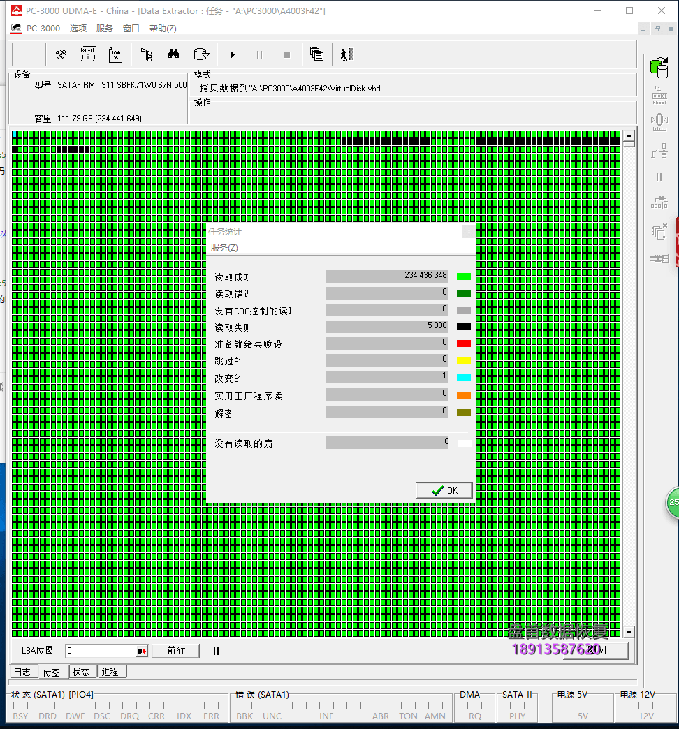Open the 帮助(Z) menu

[163, 29]
